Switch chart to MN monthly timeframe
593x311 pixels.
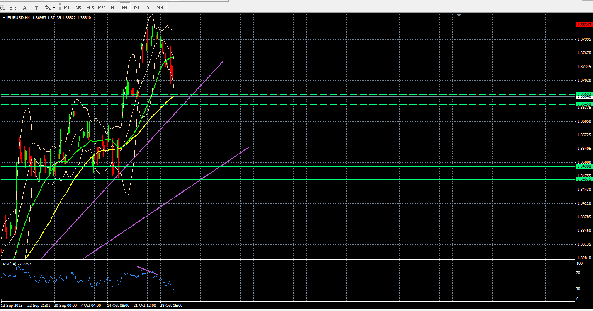pyautogui.click(x=160, y=7)
